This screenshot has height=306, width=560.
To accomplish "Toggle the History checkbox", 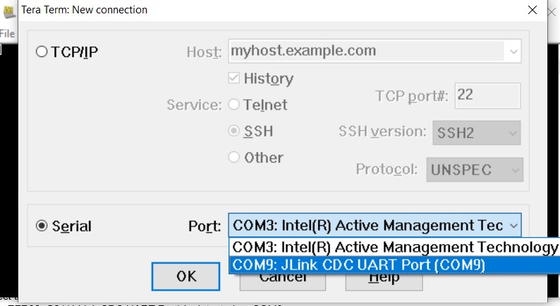I will point(234,79).
